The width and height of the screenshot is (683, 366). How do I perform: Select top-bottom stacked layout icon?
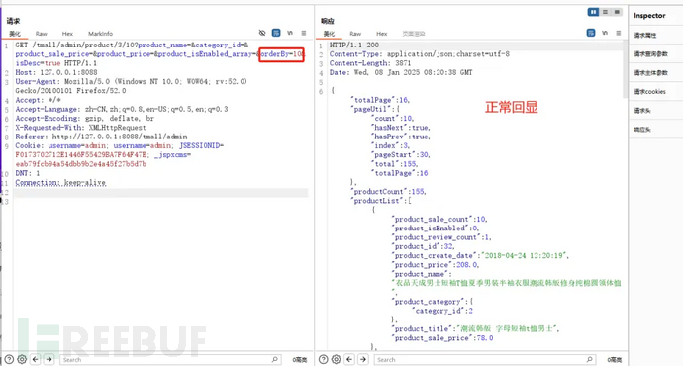point(605,12)
